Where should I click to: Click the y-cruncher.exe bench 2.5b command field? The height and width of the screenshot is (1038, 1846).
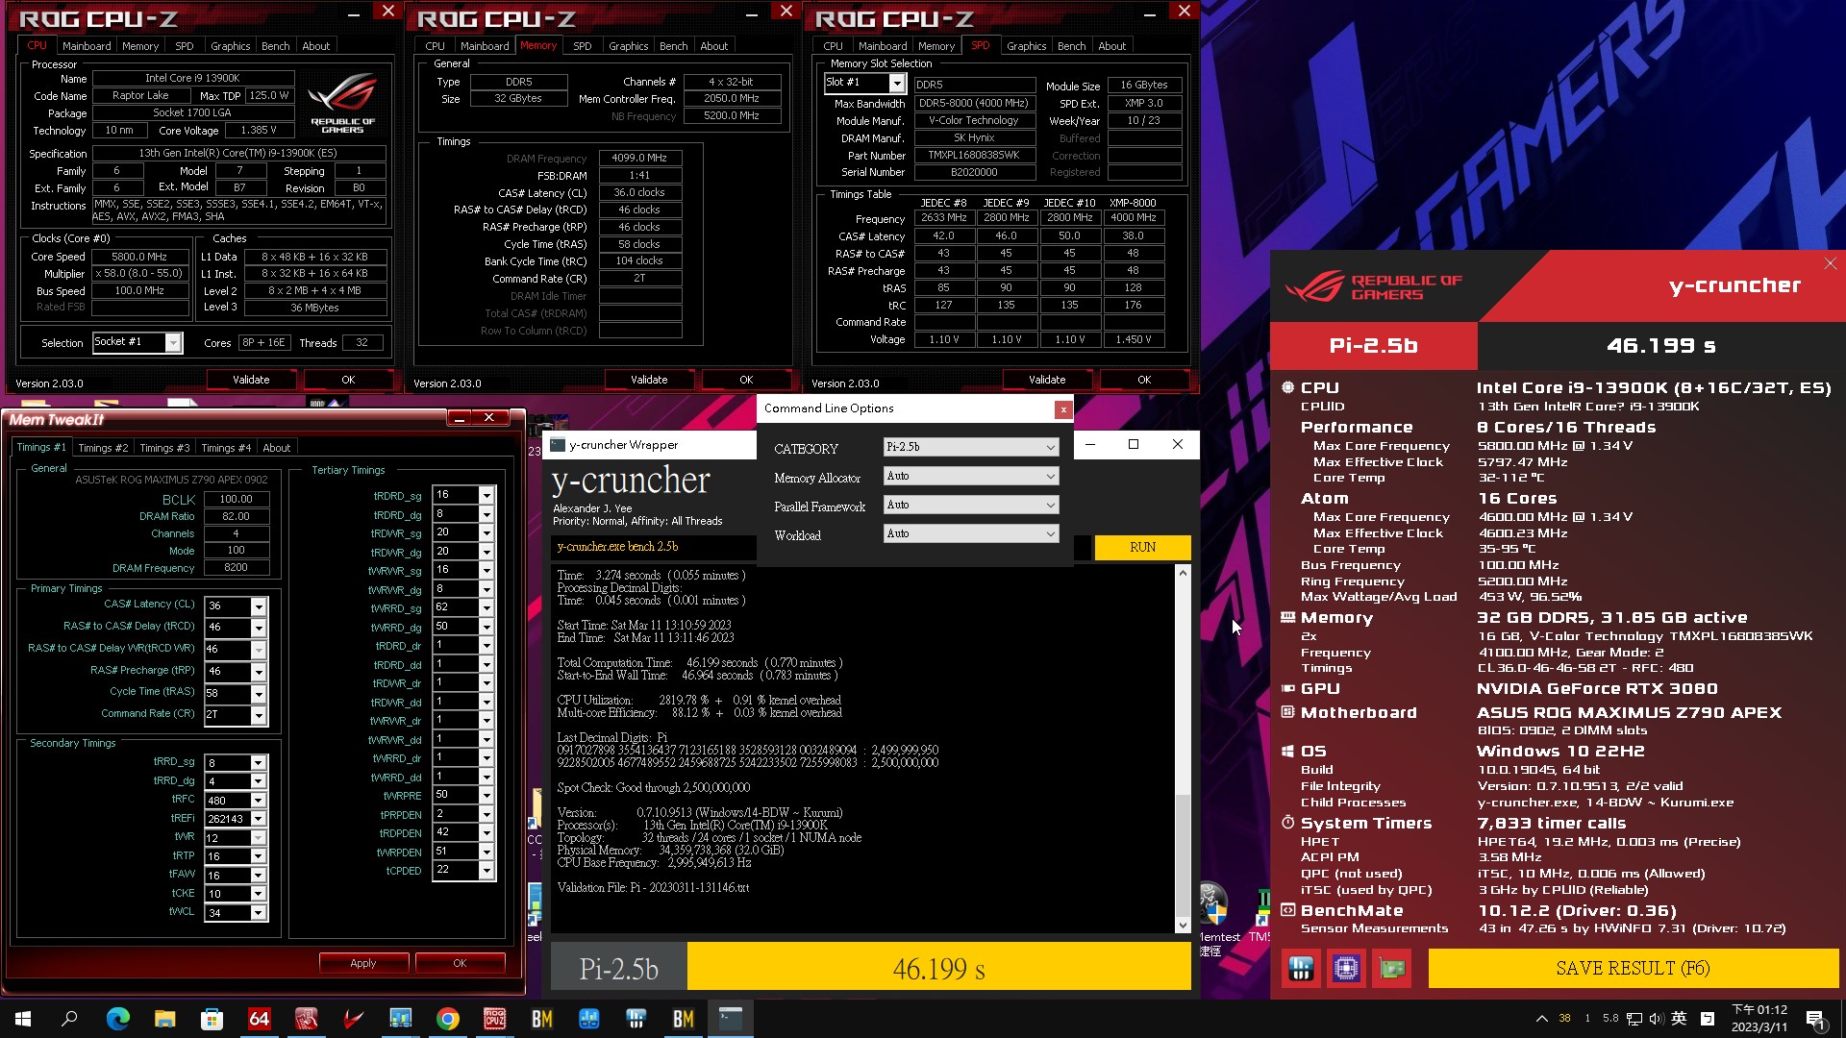pos(654,547)
